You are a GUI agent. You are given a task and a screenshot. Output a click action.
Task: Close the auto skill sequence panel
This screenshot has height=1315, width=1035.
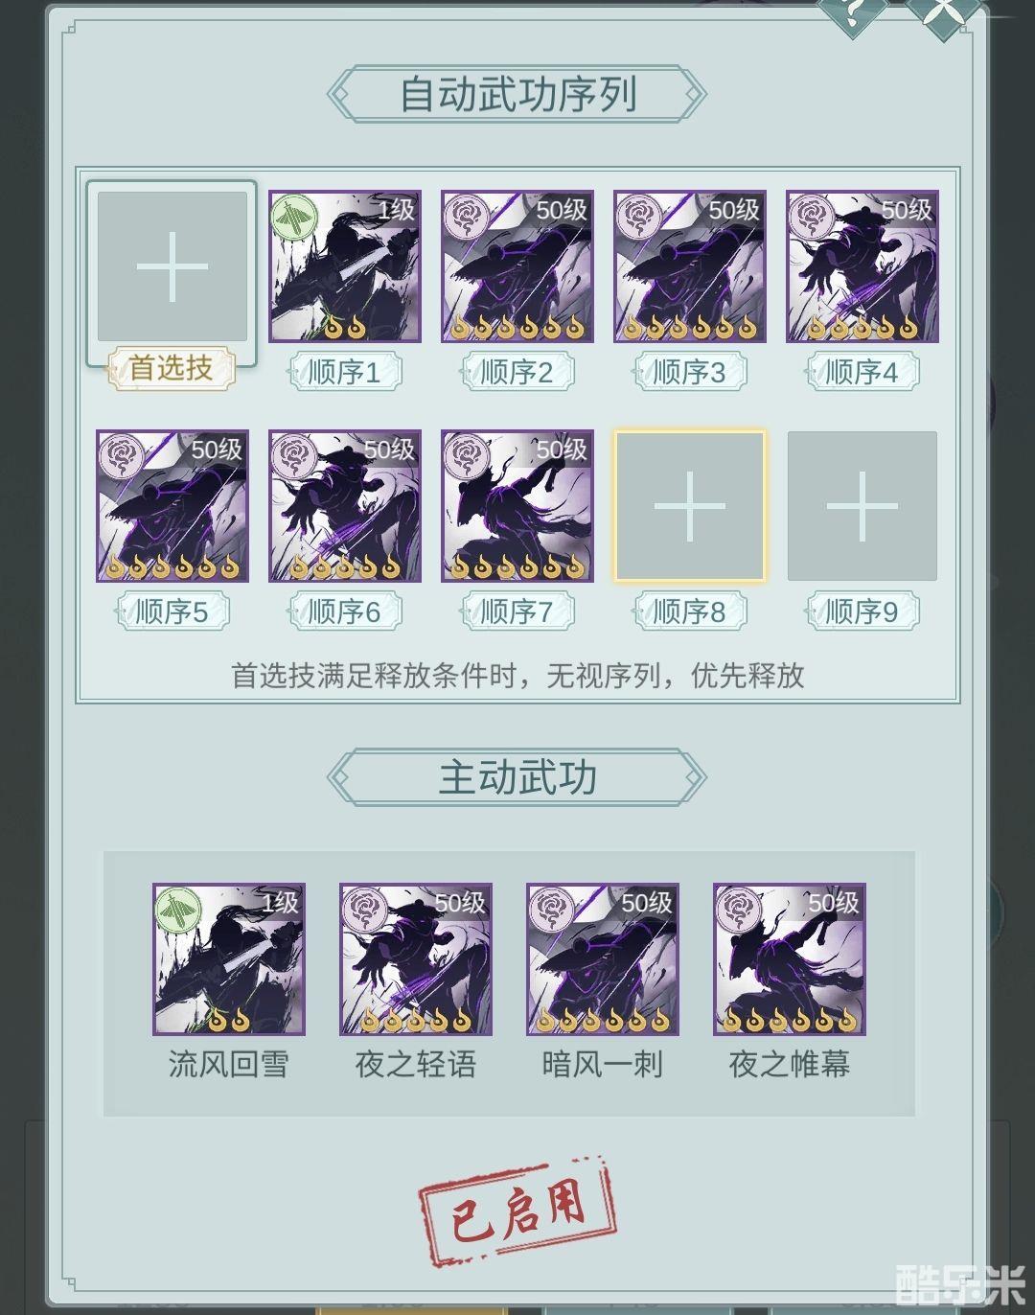click(946, 13)
